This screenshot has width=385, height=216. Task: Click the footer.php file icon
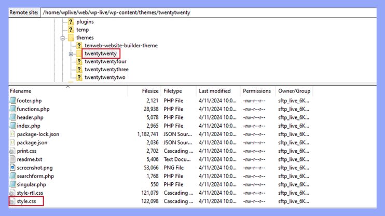13,101
